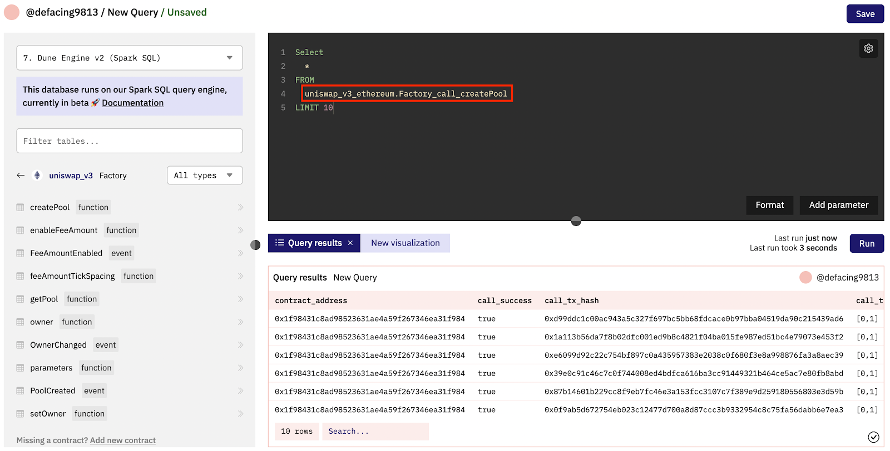The height and width of the screenshot is (451, 890).
Task: Click the user avatar at top left
Action: [x=12, y=12]
